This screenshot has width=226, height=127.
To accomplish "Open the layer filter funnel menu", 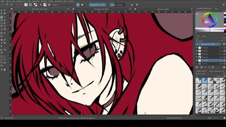I will (x=222, y=41).
